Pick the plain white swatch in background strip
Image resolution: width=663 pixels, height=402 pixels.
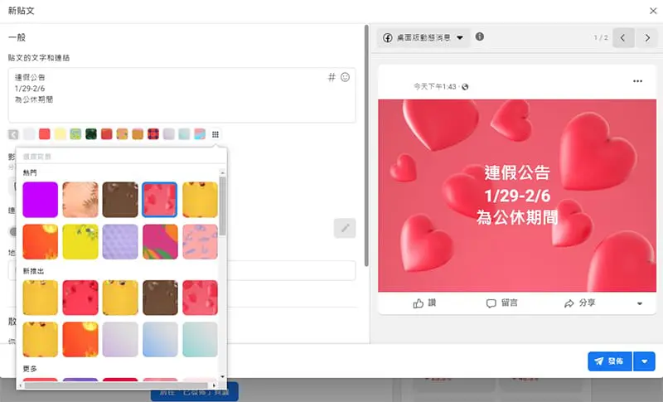click(x=29, y=134)
